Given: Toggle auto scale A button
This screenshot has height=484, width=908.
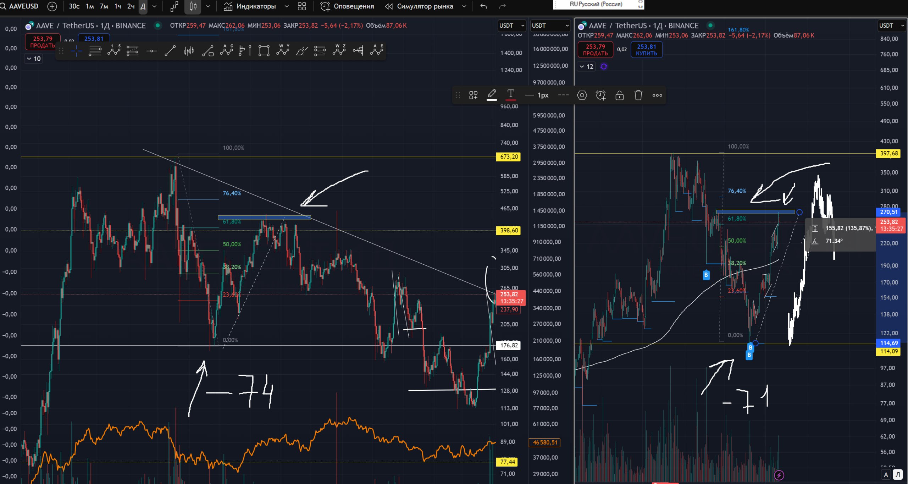Looking at the screenshot, I should (886, 475).
